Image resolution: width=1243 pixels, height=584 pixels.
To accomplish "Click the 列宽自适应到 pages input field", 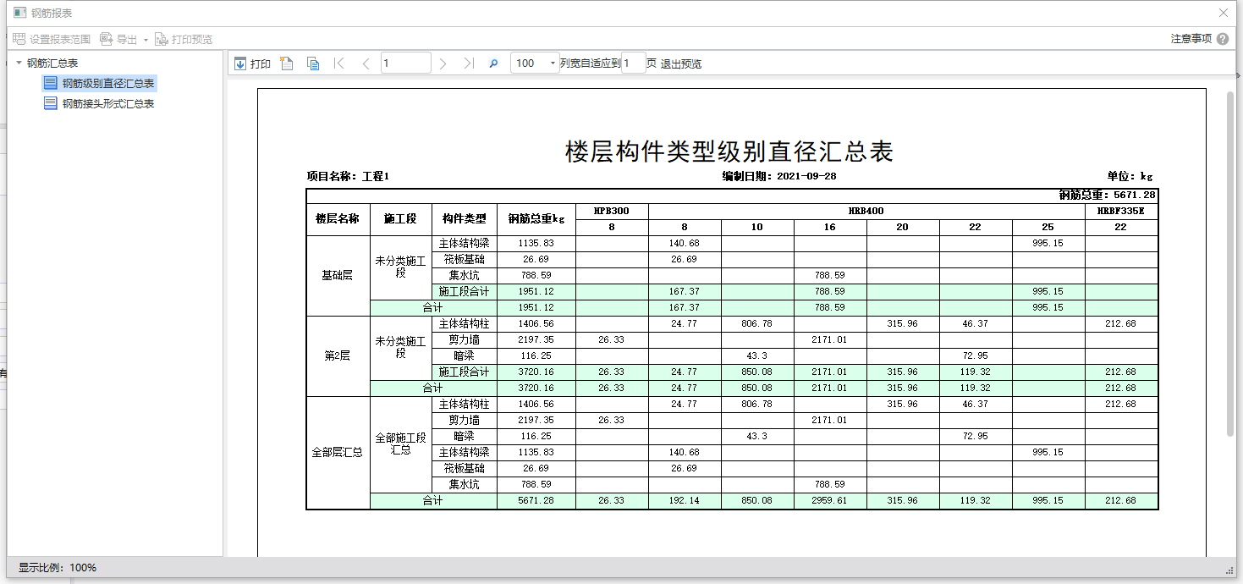I will (x=633, y=63).
